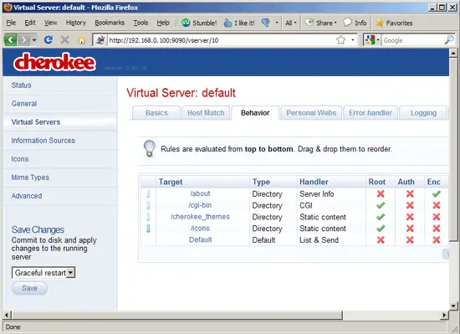Open the Share toolbar dropdown
Viewport: 460px width, 334px height.
(321, 23)
